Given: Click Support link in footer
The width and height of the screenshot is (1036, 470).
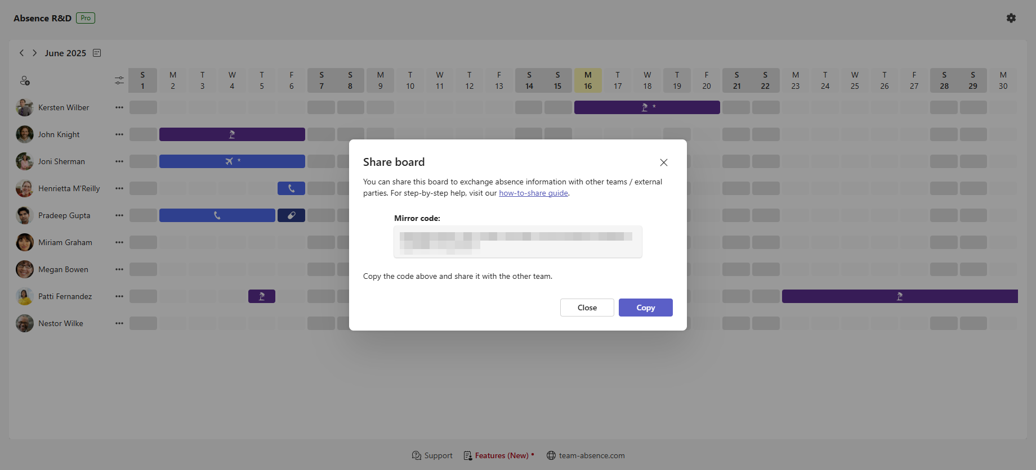Looking at the screenshot, I should point(432,455).
